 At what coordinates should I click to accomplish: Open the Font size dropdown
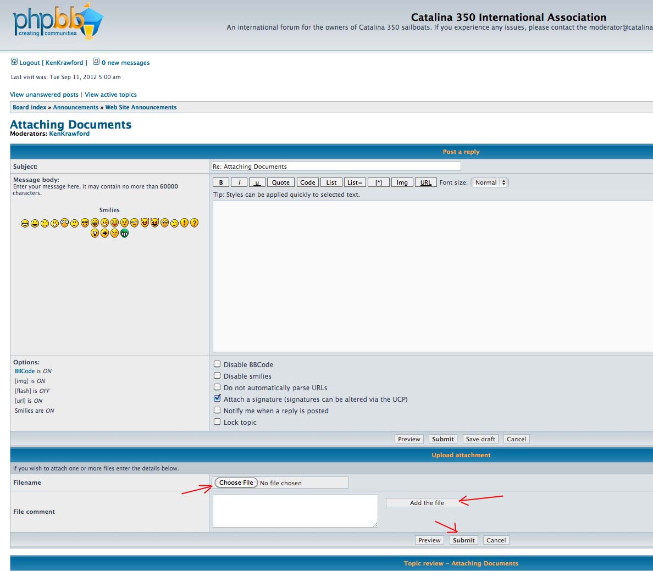coord(489,182)
